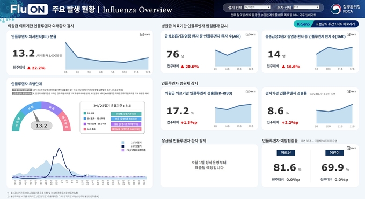
Task: Open the 주차 선택 dropdown
Action: [x=306, y=7]
